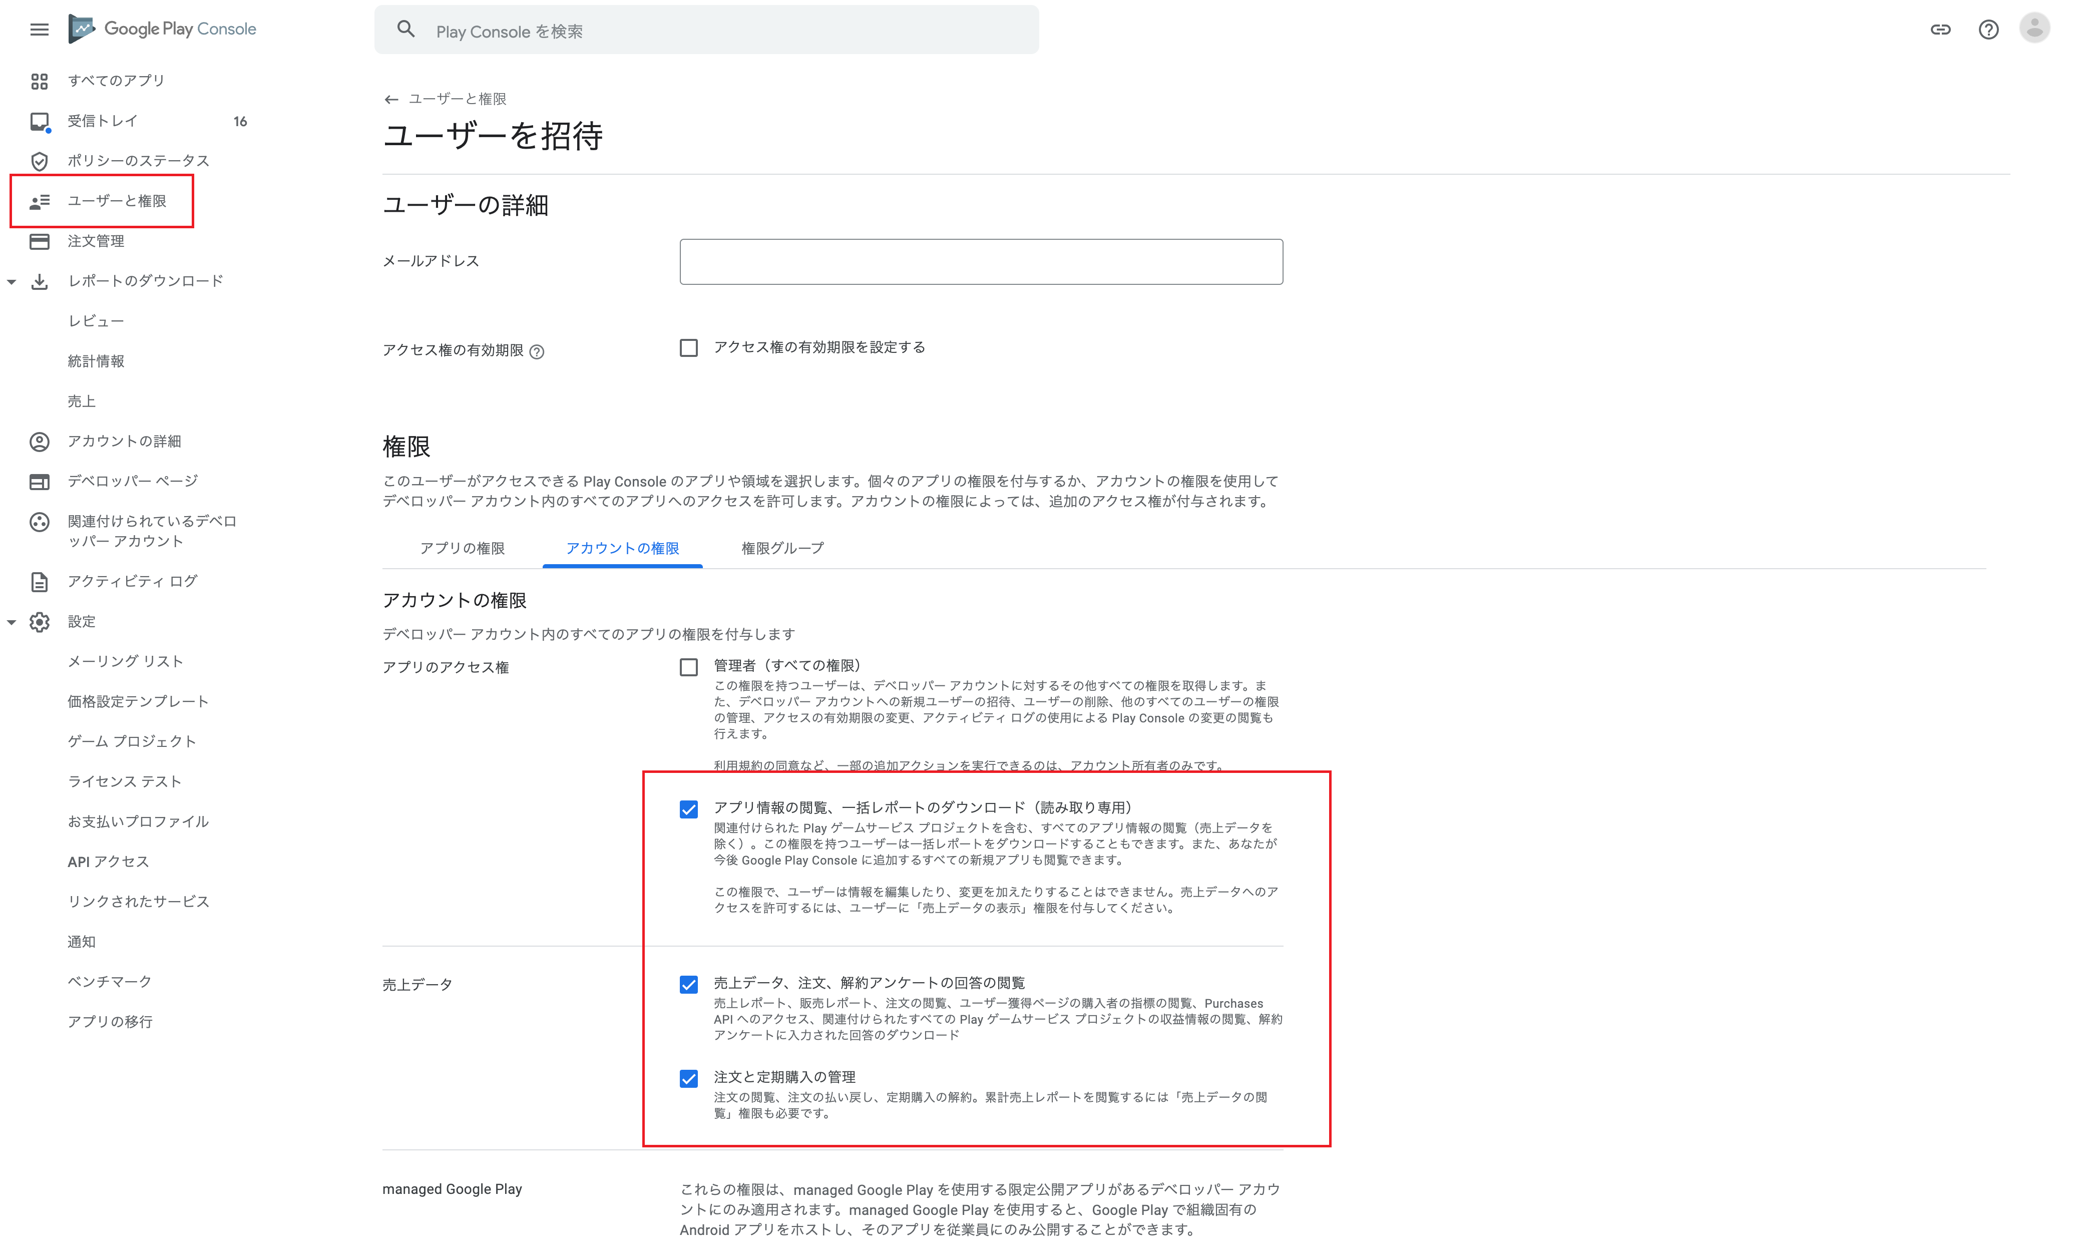Click the 設定 sidebar icon
2073x1256 pixels.
coord(40,621)
